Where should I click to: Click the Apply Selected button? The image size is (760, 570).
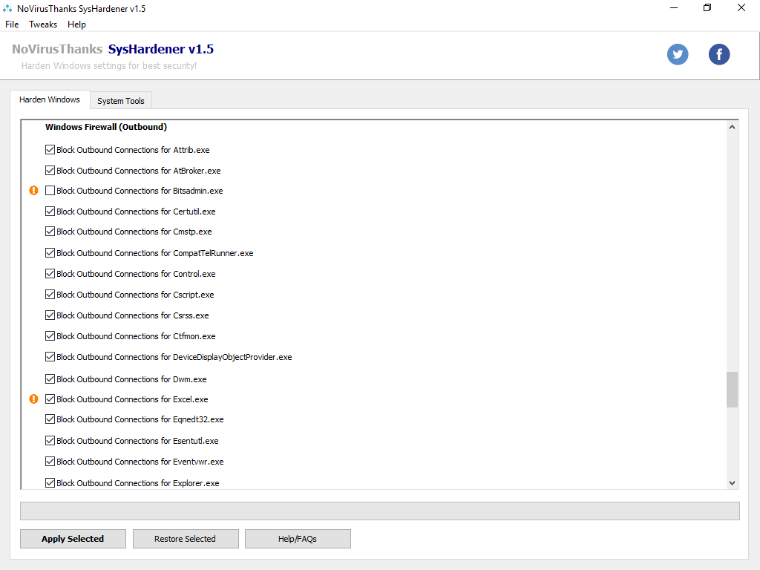(73, 539)
